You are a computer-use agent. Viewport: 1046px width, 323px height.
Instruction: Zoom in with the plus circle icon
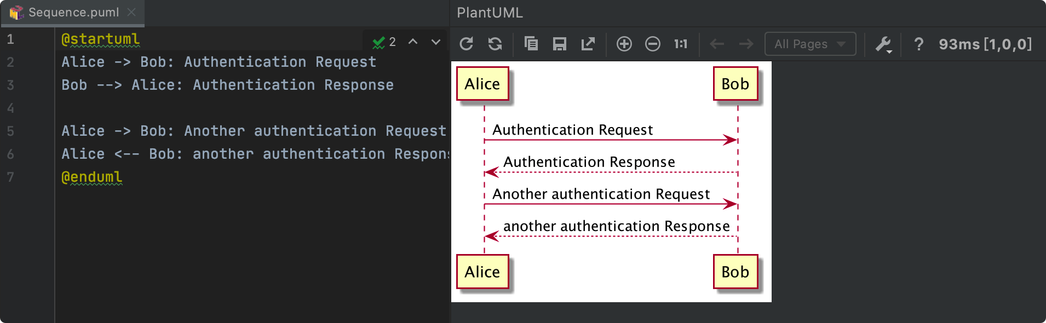[624, 44]
